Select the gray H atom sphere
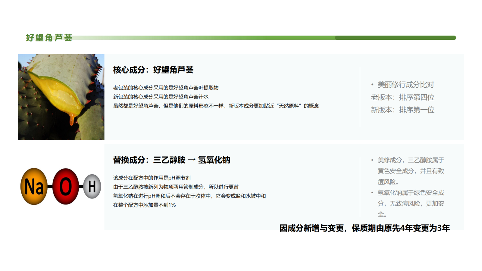Viewport: 482px width, 271px height. [92, 186]
